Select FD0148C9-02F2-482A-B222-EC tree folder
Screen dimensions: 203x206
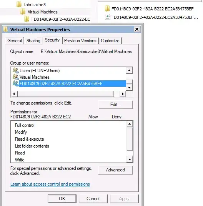click(x=61, y=19)
